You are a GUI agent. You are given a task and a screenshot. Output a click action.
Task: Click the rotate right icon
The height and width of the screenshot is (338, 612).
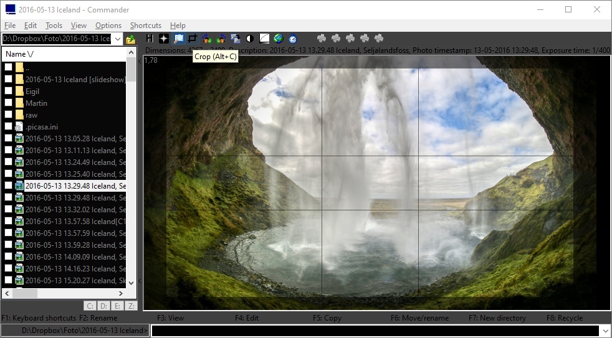(x=221, y=38)
